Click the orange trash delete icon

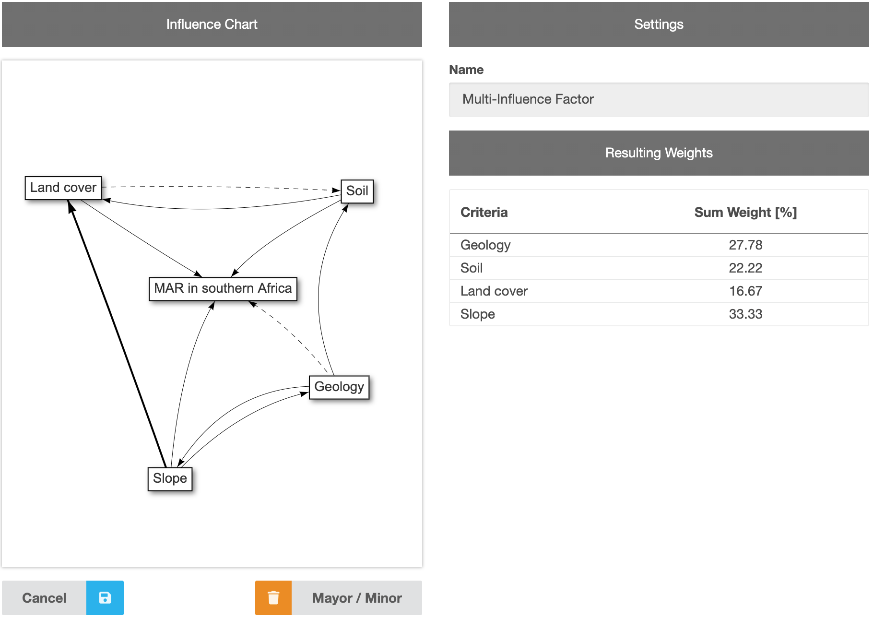[x=274, y=597]
